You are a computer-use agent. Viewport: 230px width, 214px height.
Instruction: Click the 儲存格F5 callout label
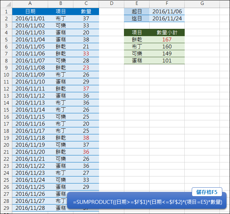click(207, 192)
